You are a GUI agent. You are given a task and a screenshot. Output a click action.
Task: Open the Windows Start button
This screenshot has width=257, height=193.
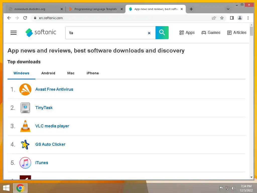pos(6,188)
